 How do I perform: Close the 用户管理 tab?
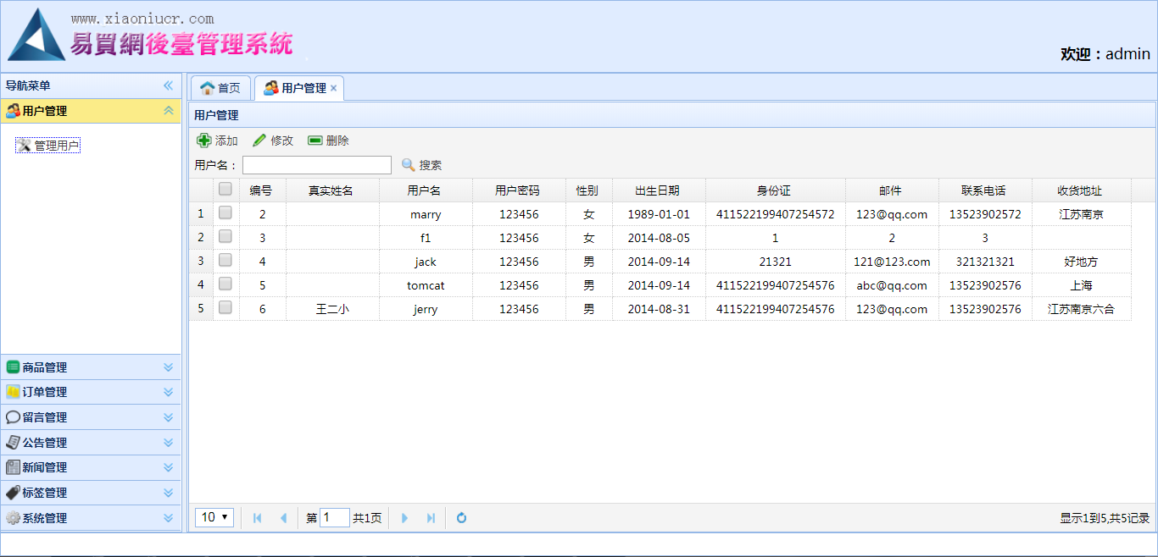click(334, 88)
